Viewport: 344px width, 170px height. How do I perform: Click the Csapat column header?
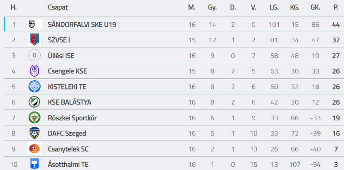[58, 7]
